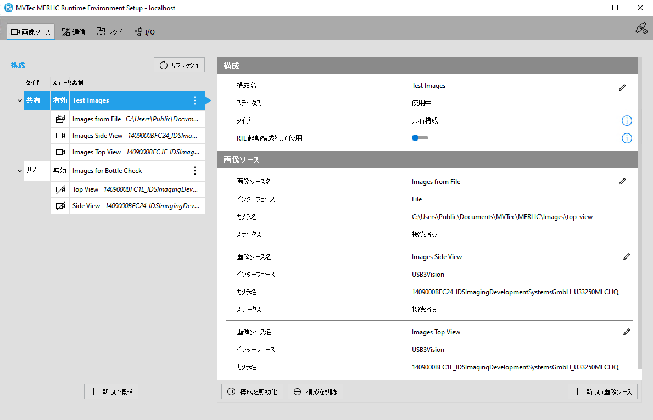Screen dimensions: 653x420
Task: Open the I/O tab
Action: click(x=144, y=32)
